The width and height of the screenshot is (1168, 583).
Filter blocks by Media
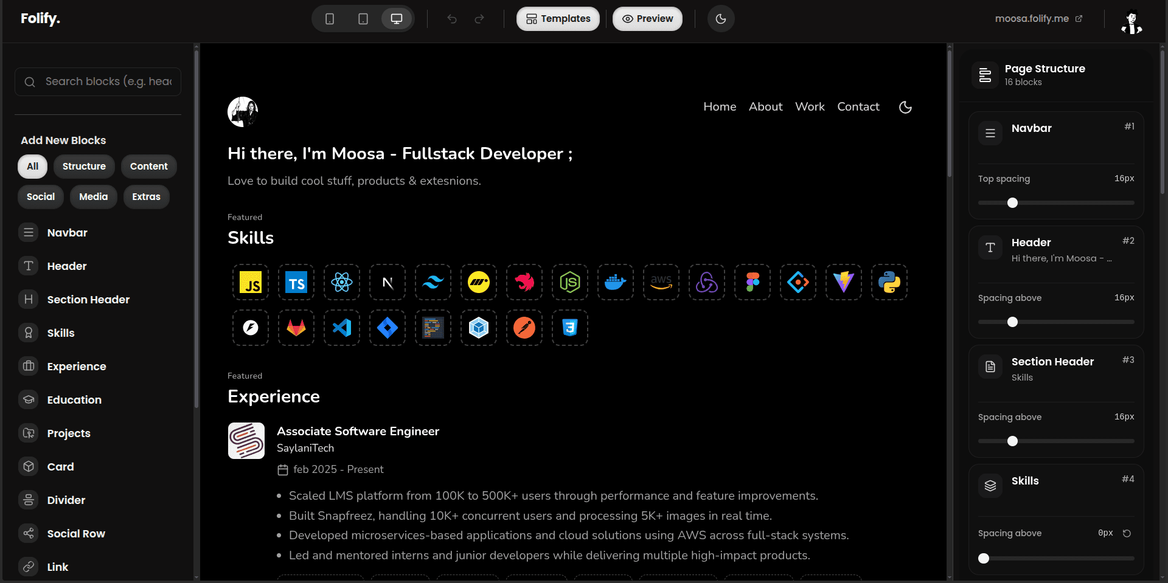pos(94,197)
